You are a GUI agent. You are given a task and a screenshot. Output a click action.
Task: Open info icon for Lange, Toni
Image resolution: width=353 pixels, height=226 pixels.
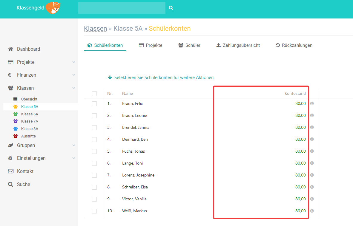312,163
